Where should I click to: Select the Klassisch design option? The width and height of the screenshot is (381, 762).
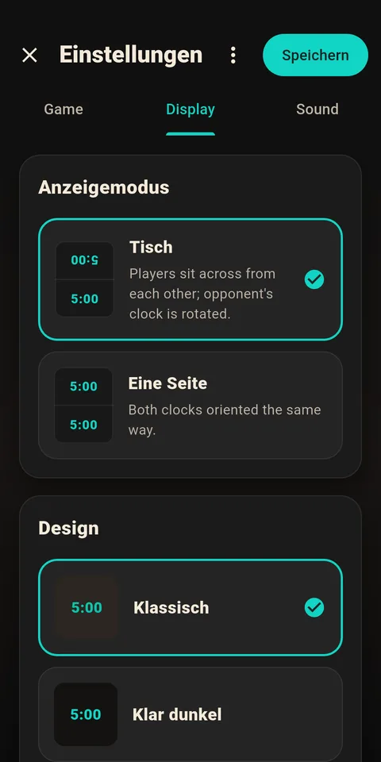[190, 607]
